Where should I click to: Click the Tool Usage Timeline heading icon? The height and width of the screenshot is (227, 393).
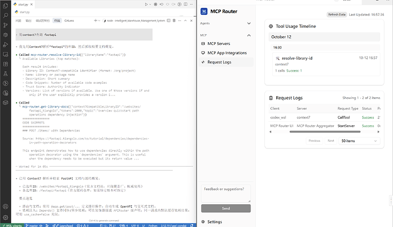click(271, 26)
